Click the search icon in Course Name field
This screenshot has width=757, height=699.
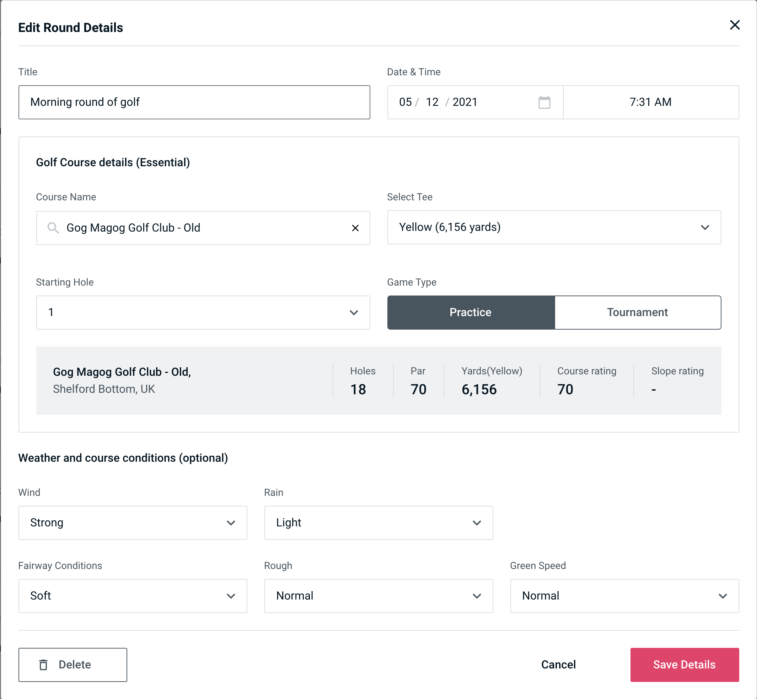point(53,227)
